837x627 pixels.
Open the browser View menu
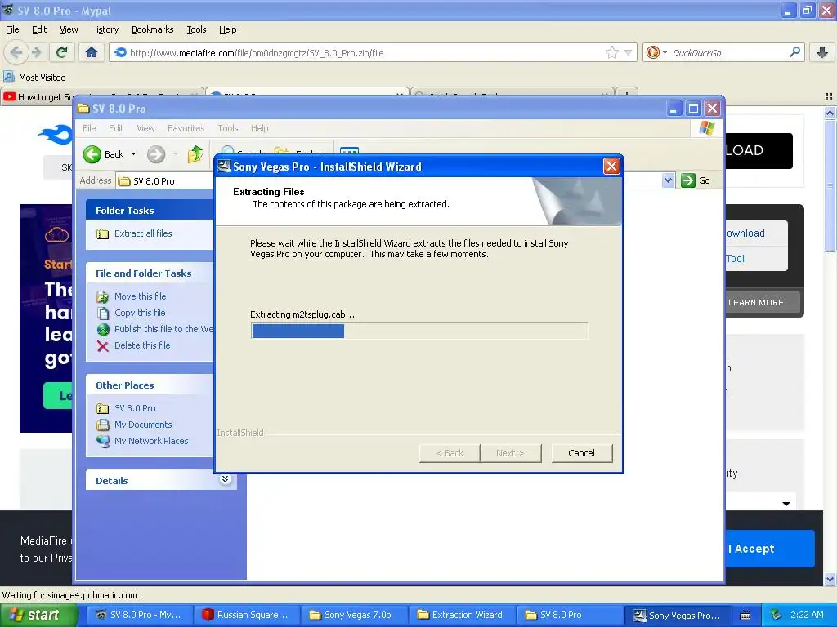click(69, 29)
